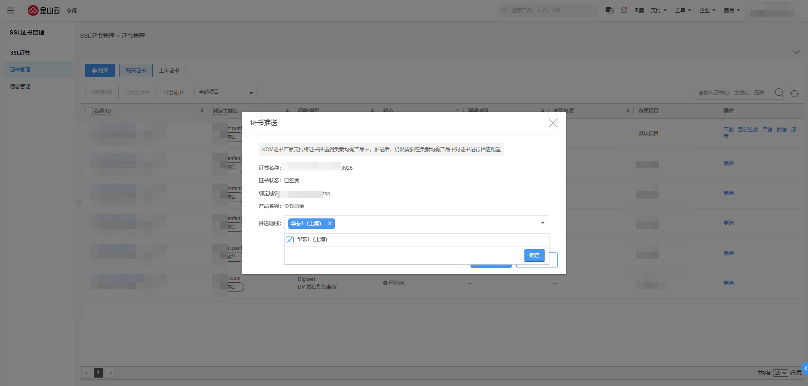This screenshot has height=386, width=808.
Task: Close the 证书推送 dialog
Action: tap(553, 123)
